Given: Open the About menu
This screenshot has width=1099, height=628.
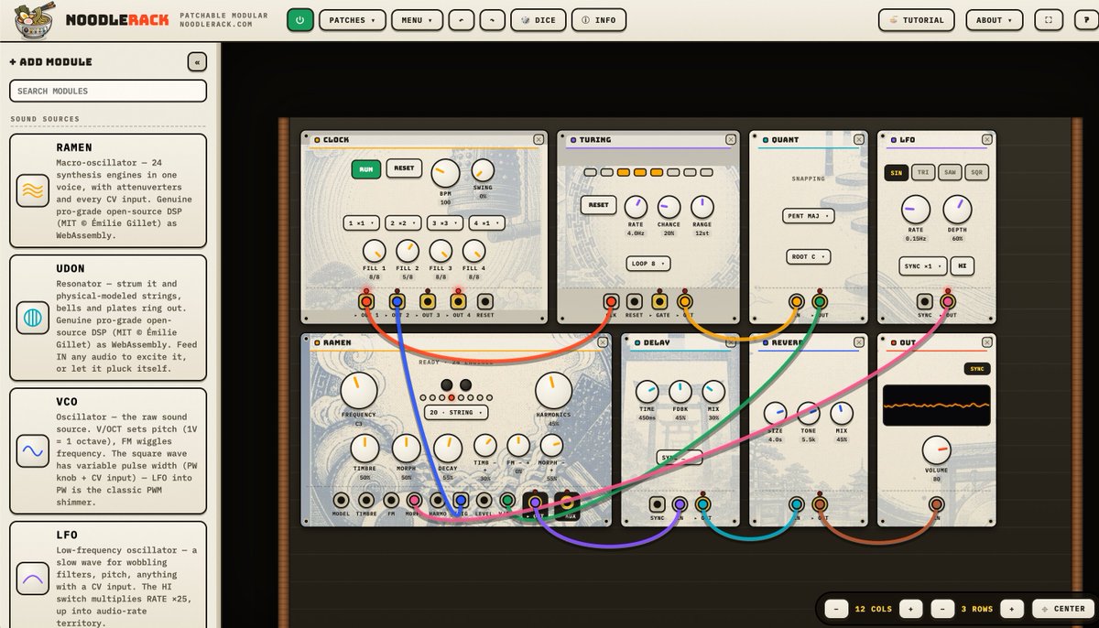Looking at the screenshot, I should (x=995, y=20).
